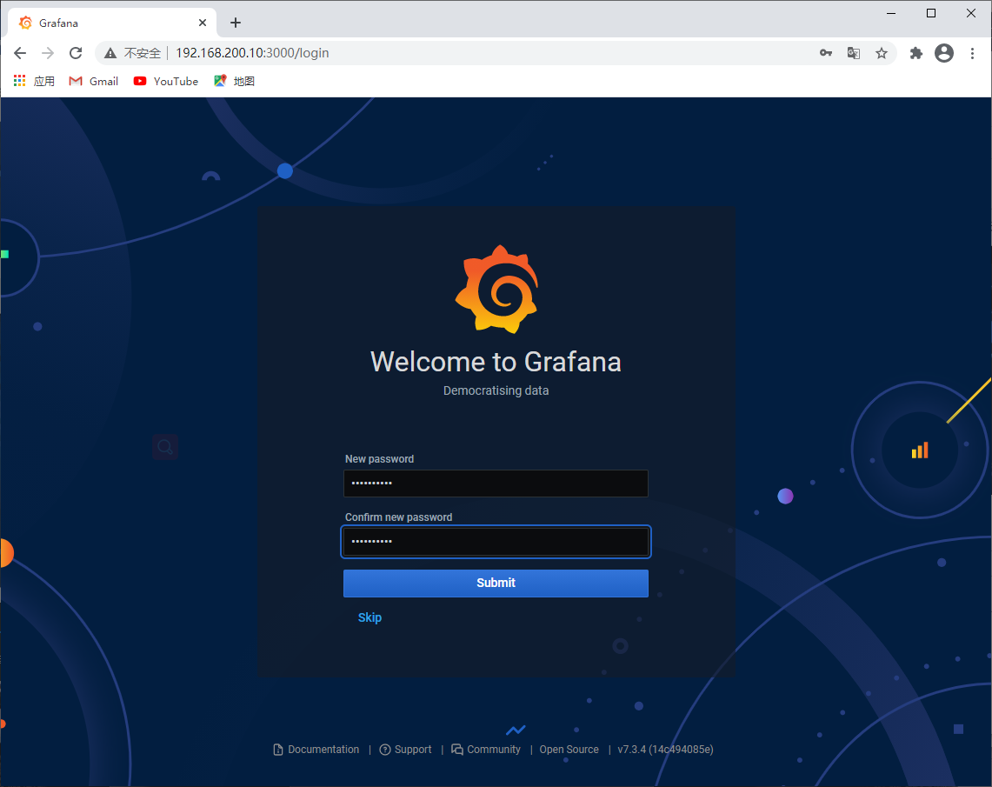Click the browser forward arrow
The width and height of the screenshot is (992, 787).
pyautogui.click(x=48, y=53)
